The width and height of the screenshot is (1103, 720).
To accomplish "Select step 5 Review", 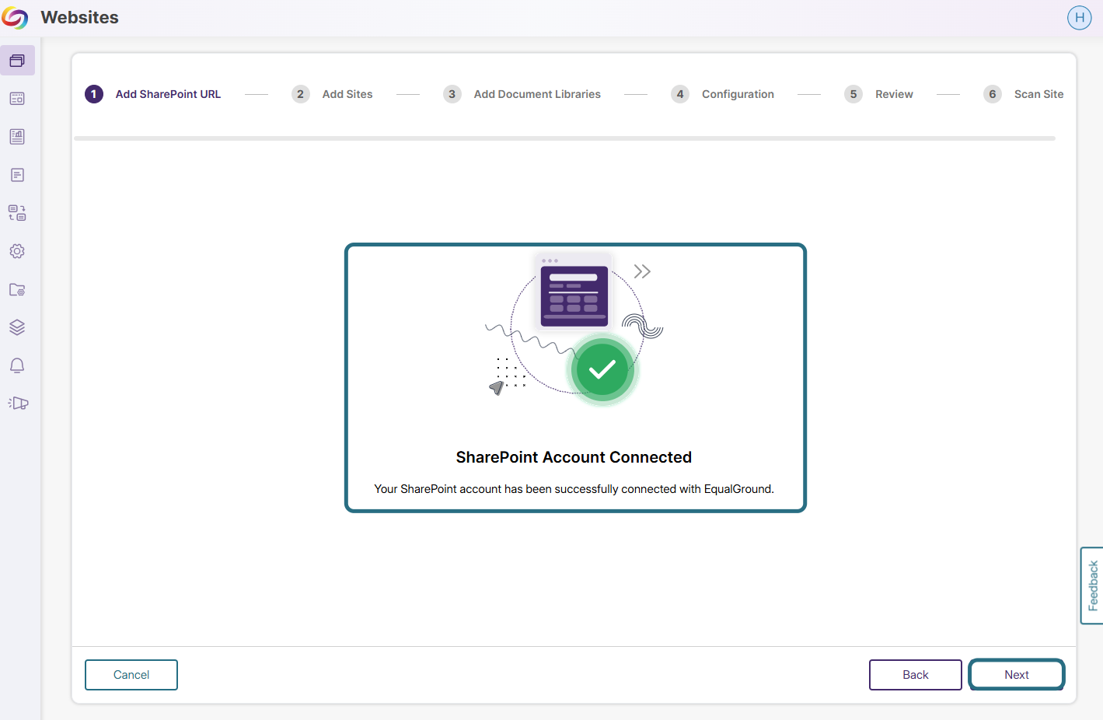I will coord(878,94).
